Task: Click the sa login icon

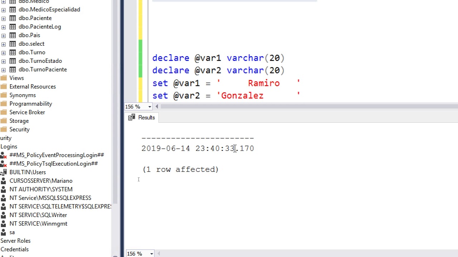Action: click(4, 232)
